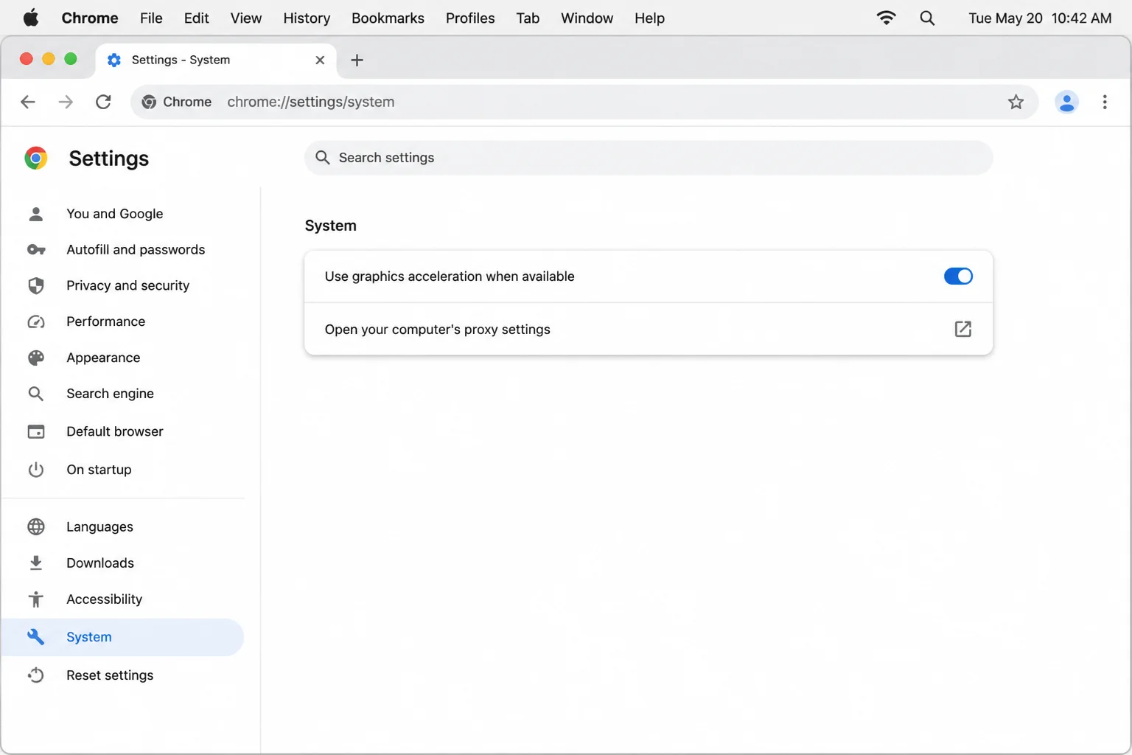
Task: Click the wrench icon for System
Action: [35, 637]
